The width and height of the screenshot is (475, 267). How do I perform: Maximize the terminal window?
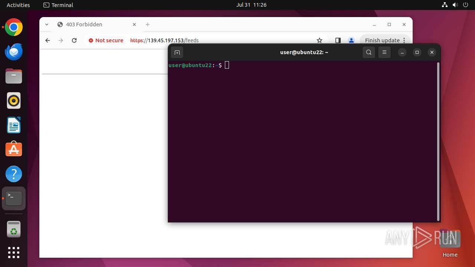pos(417,52)
